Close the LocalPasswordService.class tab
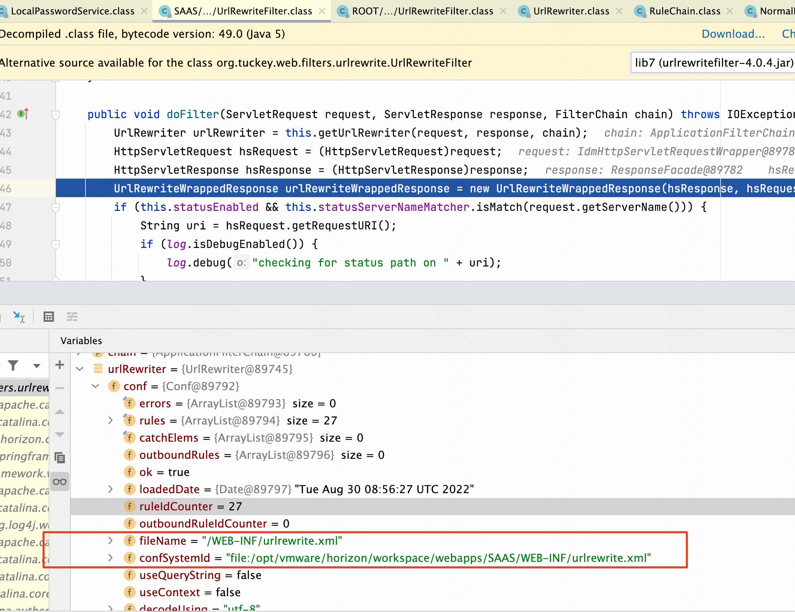This screenshot has width=795, height=612. click(x=144, y=11)
